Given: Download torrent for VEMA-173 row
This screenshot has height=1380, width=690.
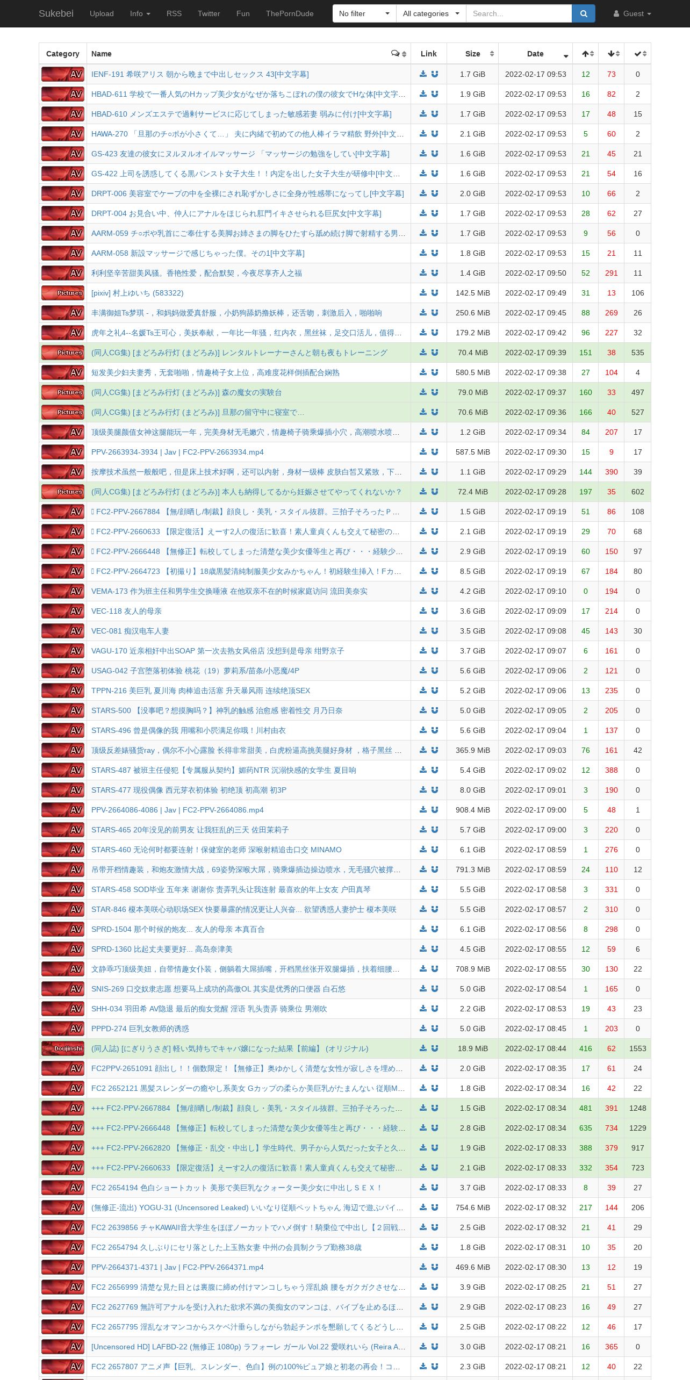Looking at the screenshot, I should 423,591.
